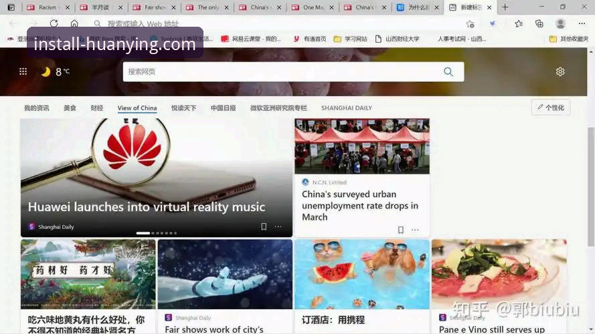Open China's surveyed urban unemployment rate article
Image resolution: width=595 pixels, height=334 pixels.
click(360, 206)
